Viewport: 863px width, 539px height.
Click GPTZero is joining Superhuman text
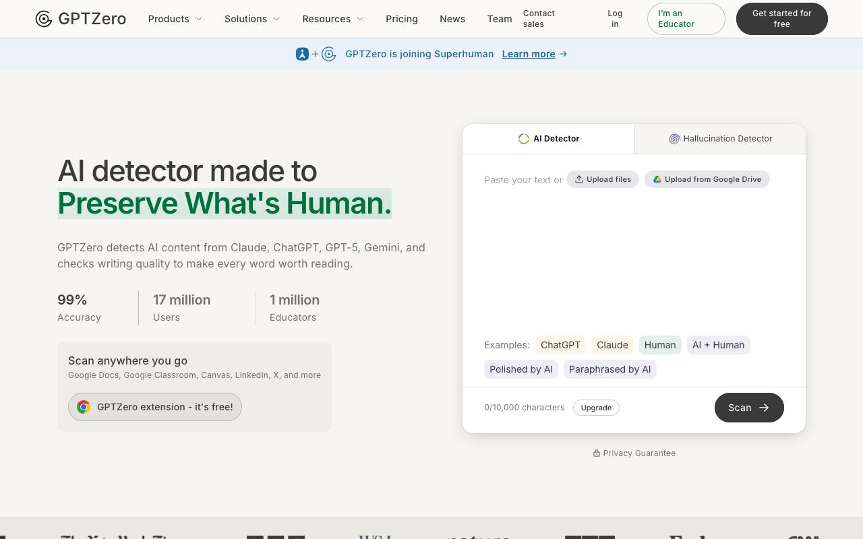tap(419, 54)
